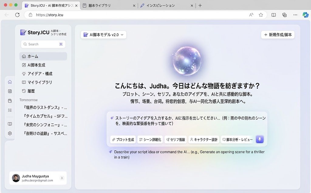This screenshot has height=193, width=311.
Task: Click the sidebar Search field
Action: point(43,44)
